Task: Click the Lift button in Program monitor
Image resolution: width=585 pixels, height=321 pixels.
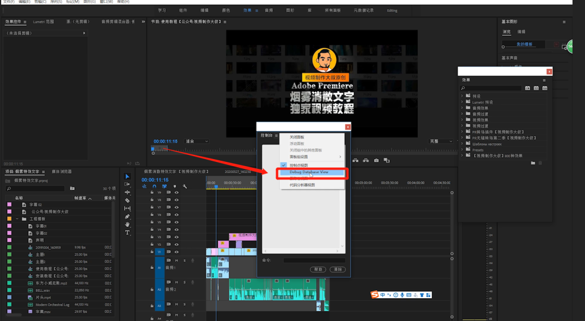Action: click(355, 160)
